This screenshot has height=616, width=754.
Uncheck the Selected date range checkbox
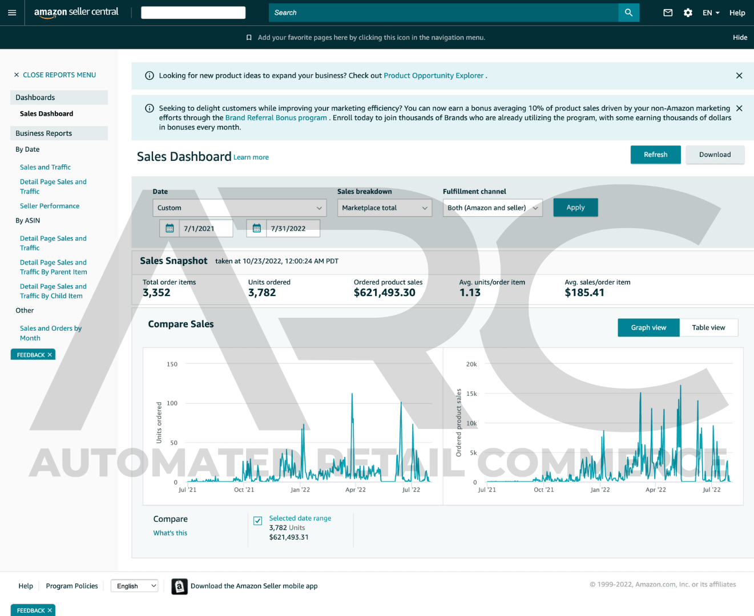(x=257, y=521)
